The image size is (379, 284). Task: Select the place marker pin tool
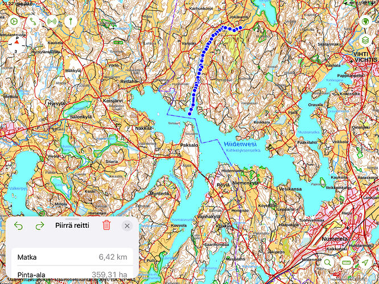[x=71, y=22]
